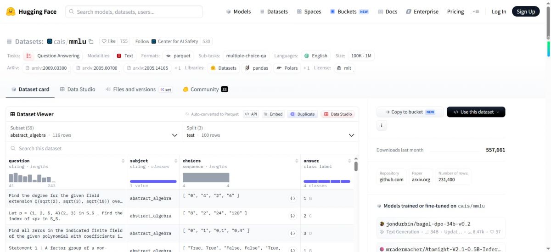Click the multiple-choice-qa sub-task tag

click(246, 56)
